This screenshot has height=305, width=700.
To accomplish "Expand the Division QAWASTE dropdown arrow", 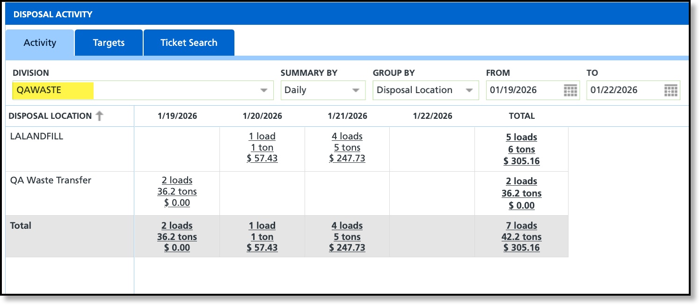I will [264, 90].
